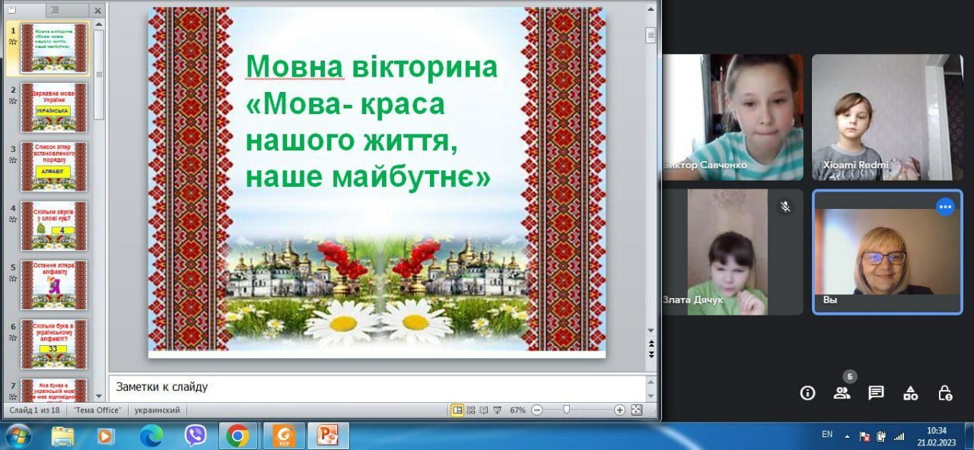Viewport: 974px width, 450px height.
Task: Click the zoom slider handle
Action: click(566, 410)
